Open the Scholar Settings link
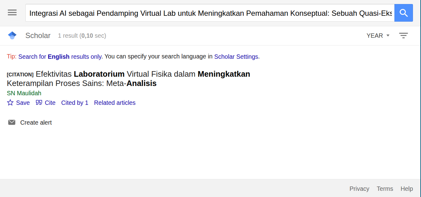 point(236,57)
